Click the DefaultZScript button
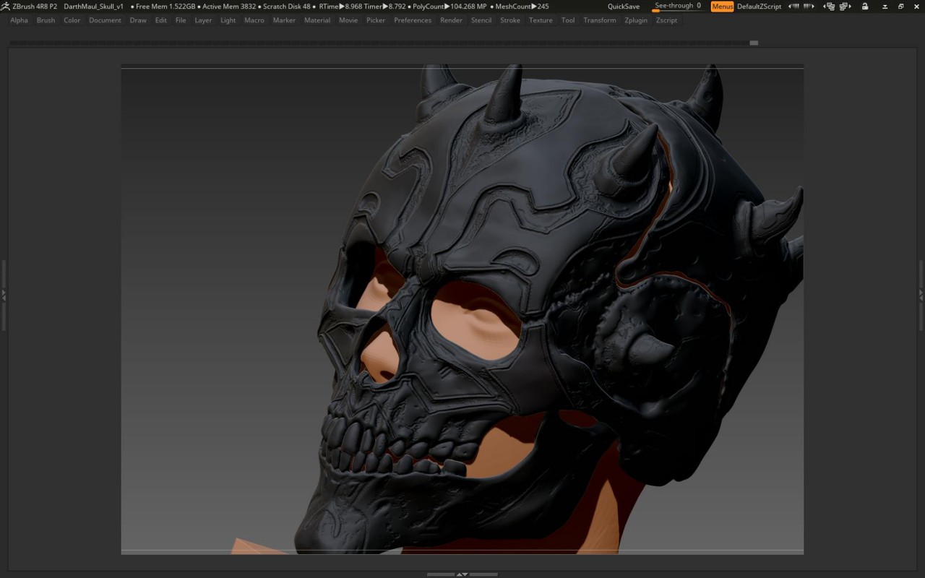 [x=759, y=7]
